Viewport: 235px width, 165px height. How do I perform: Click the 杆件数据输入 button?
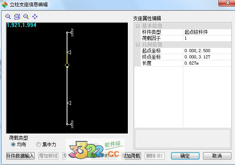(20, 156)
